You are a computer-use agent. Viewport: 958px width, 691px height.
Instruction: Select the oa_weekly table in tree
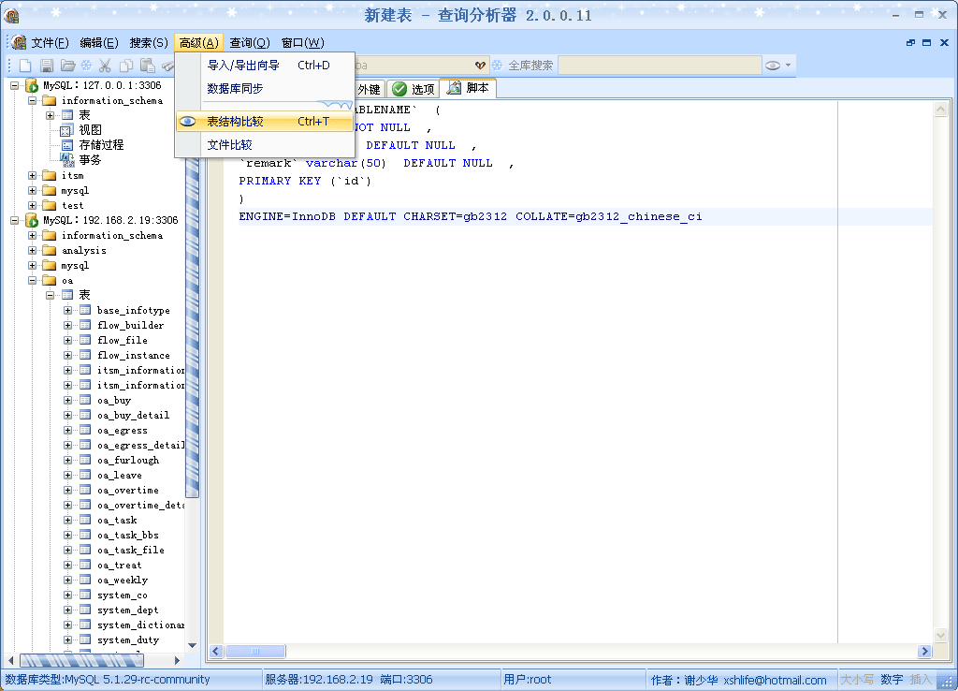point(123,581)
